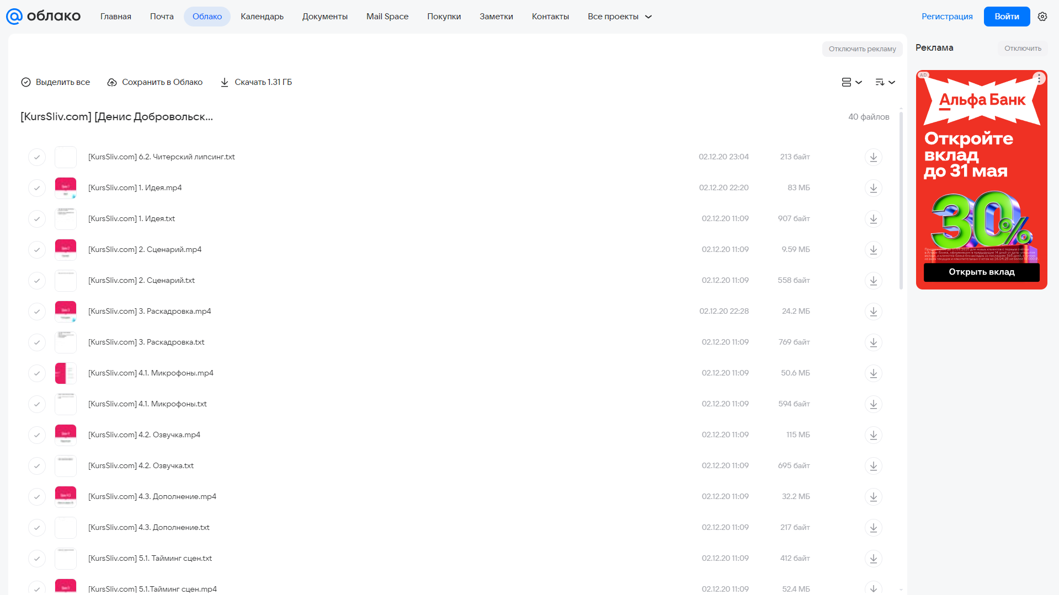This screenshot has height=595, width=1059.
Task: Go to the Почта tab
Action: point(162,17)
